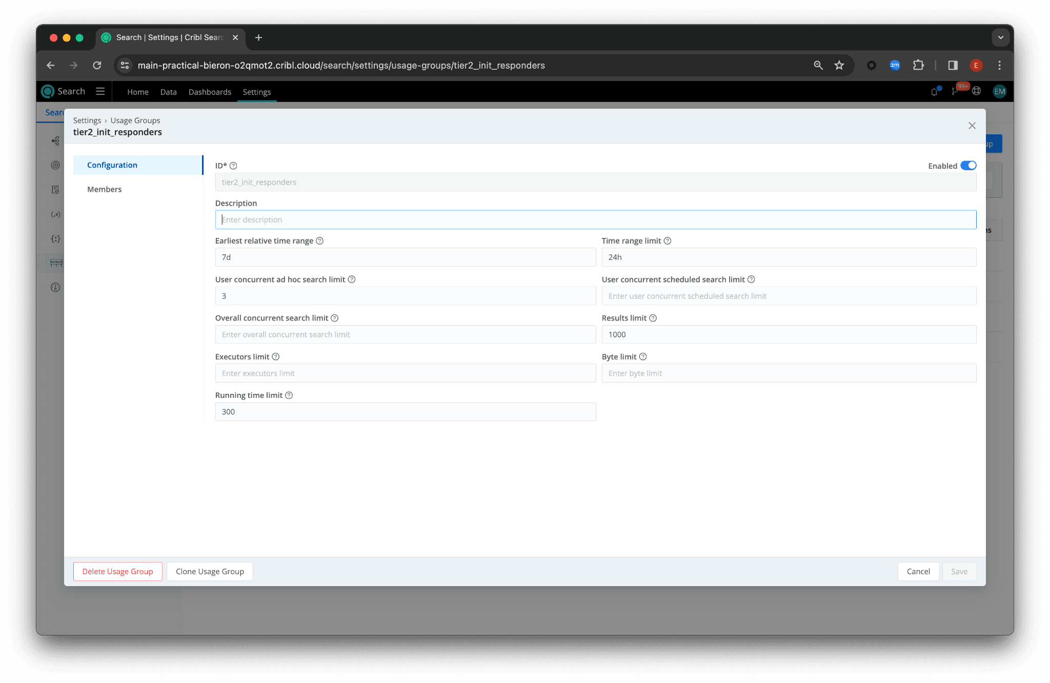Expand the Chrome tab search chevron

1000,37
